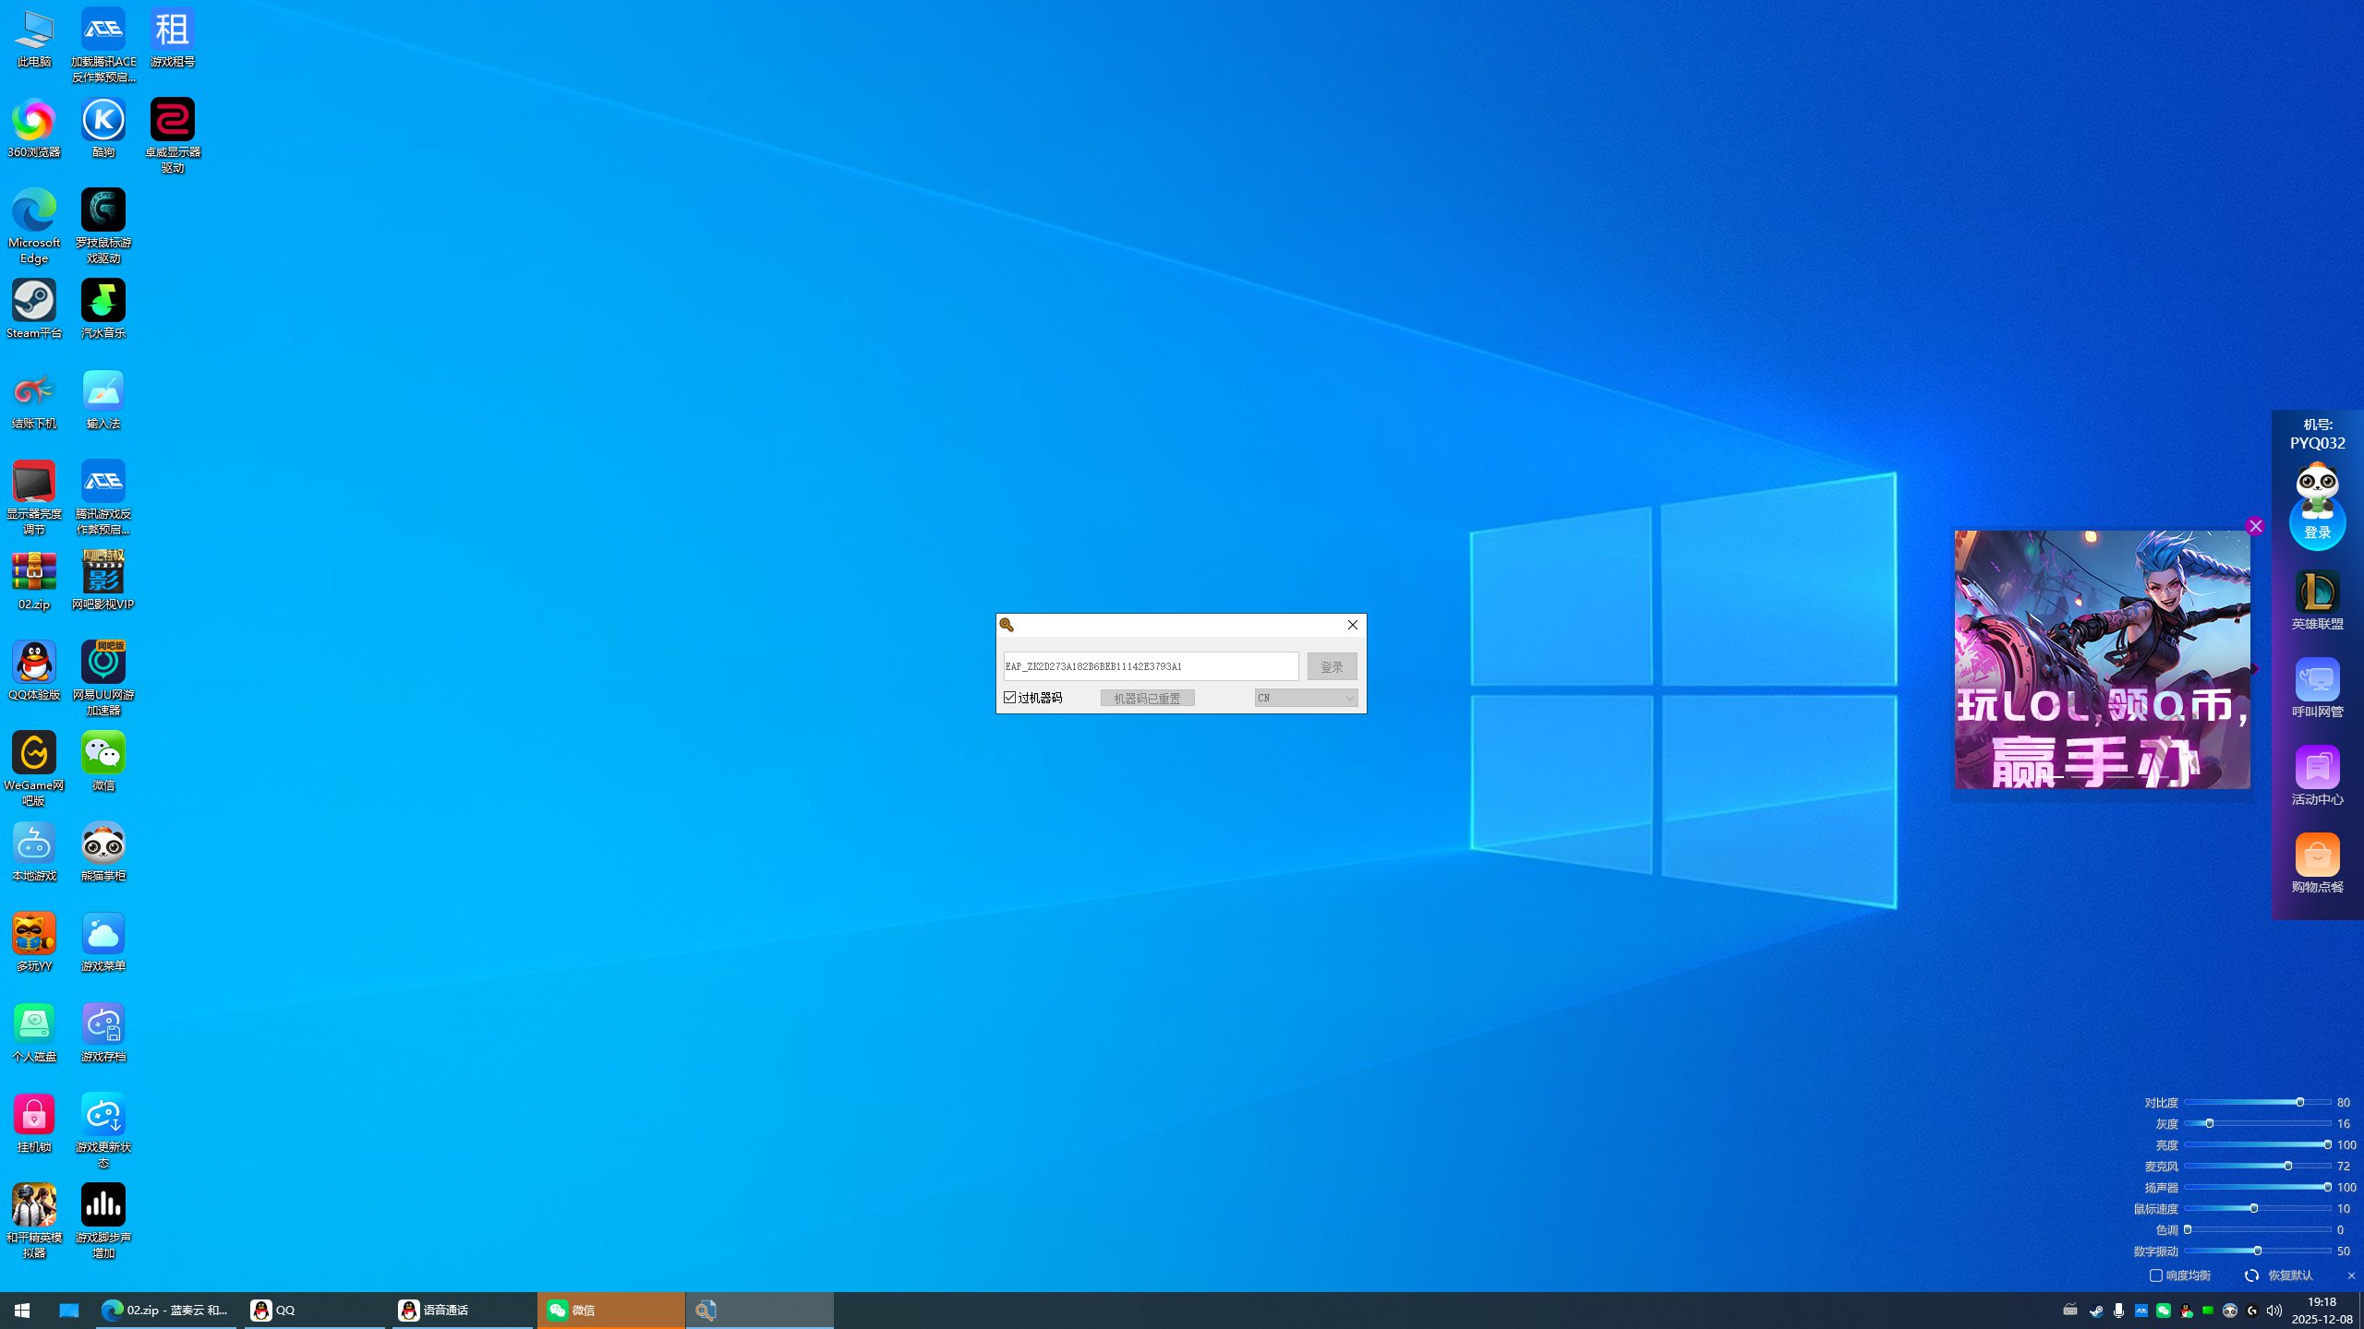
Task: Click the key code input field
Action: 1150,666
